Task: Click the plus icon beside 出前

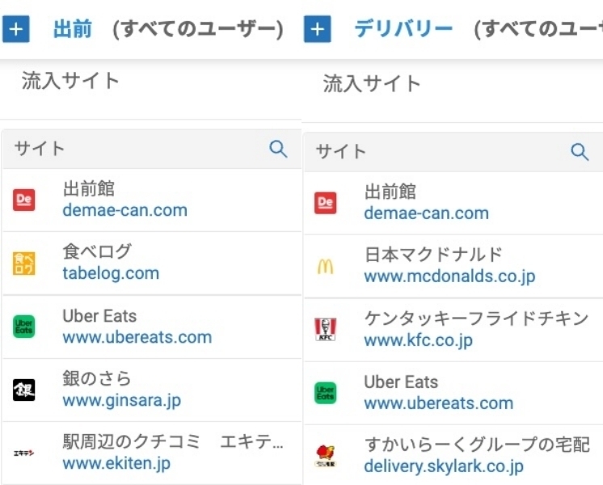Action: coord(16,30)
